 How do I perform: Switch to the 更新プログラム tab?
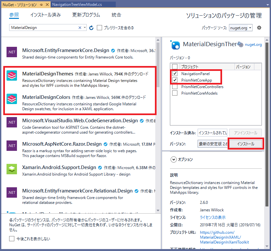(86, 15)
